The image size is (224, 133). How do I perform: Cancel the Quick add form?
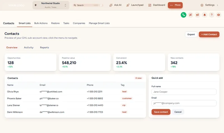click(178, 112)
